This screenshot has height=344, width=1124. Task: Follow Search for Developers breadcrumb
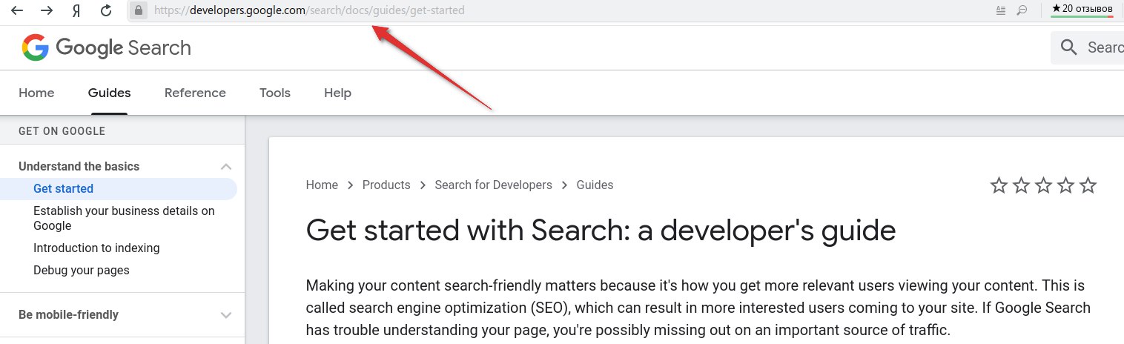(493, 185)
